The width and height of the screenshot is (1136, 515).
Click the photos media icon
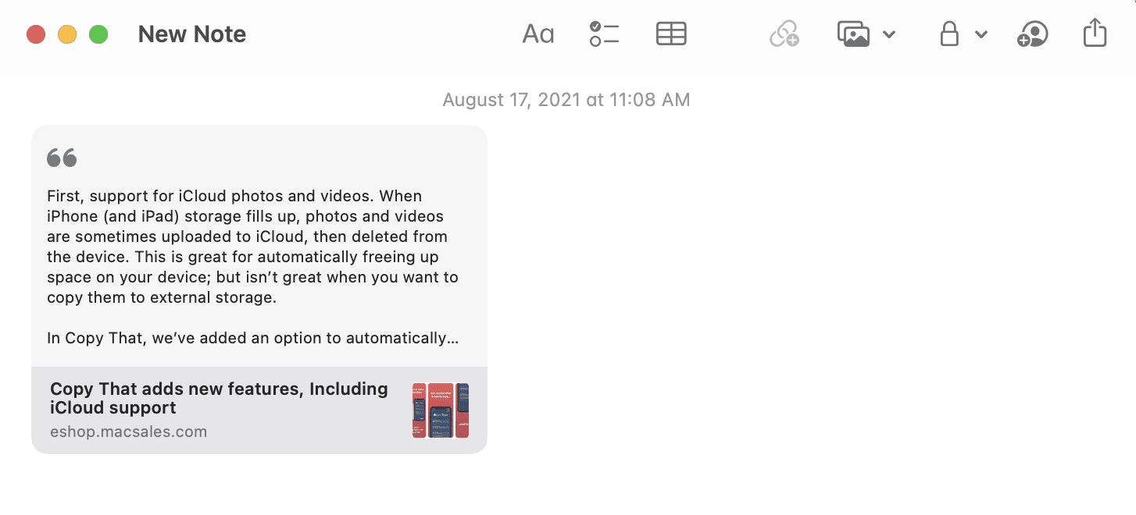click(x=853, y=34)
